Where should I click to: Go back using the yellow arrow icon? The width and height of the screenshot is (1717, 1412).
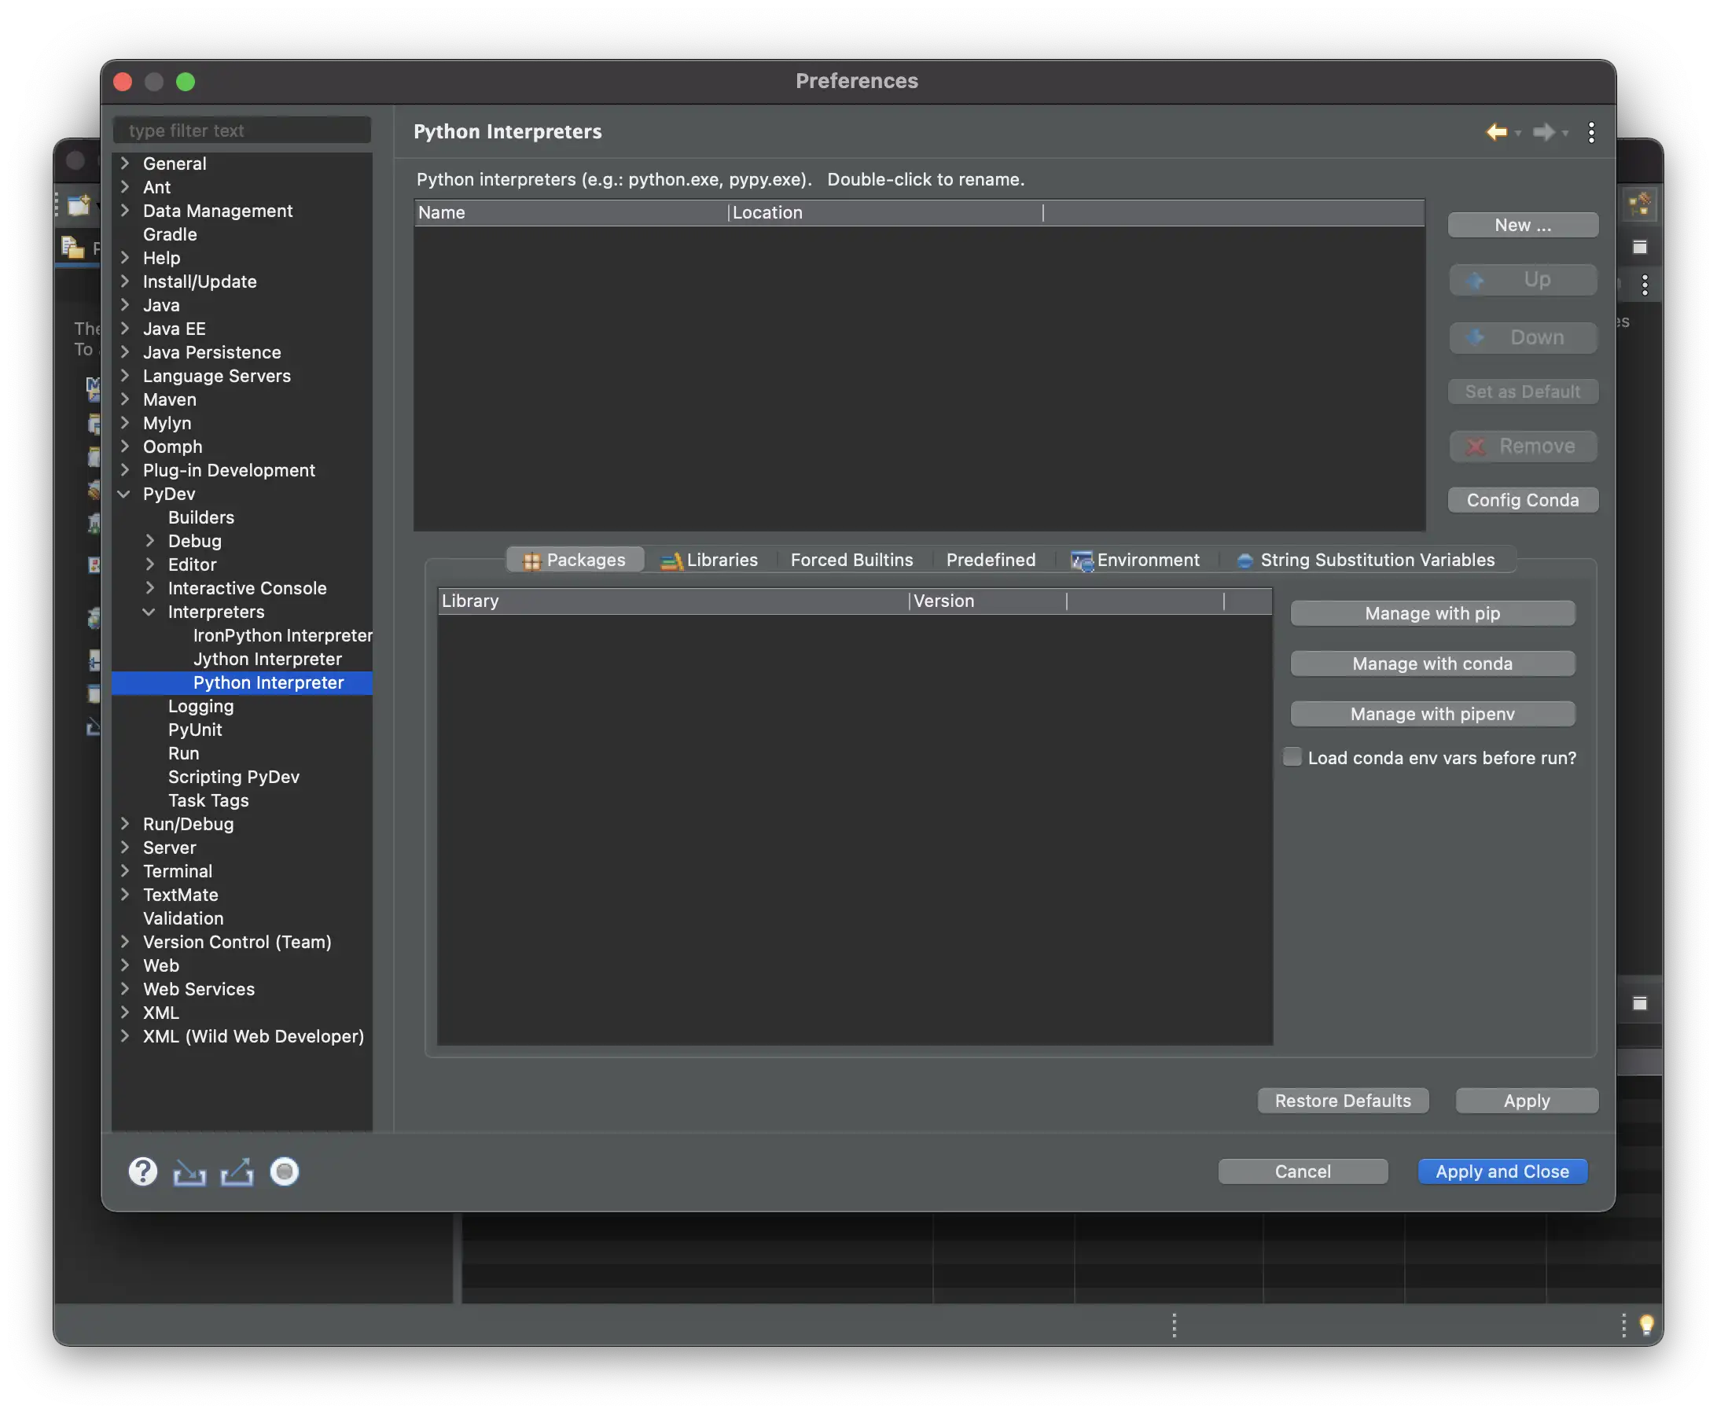[x=1495, y=132]
